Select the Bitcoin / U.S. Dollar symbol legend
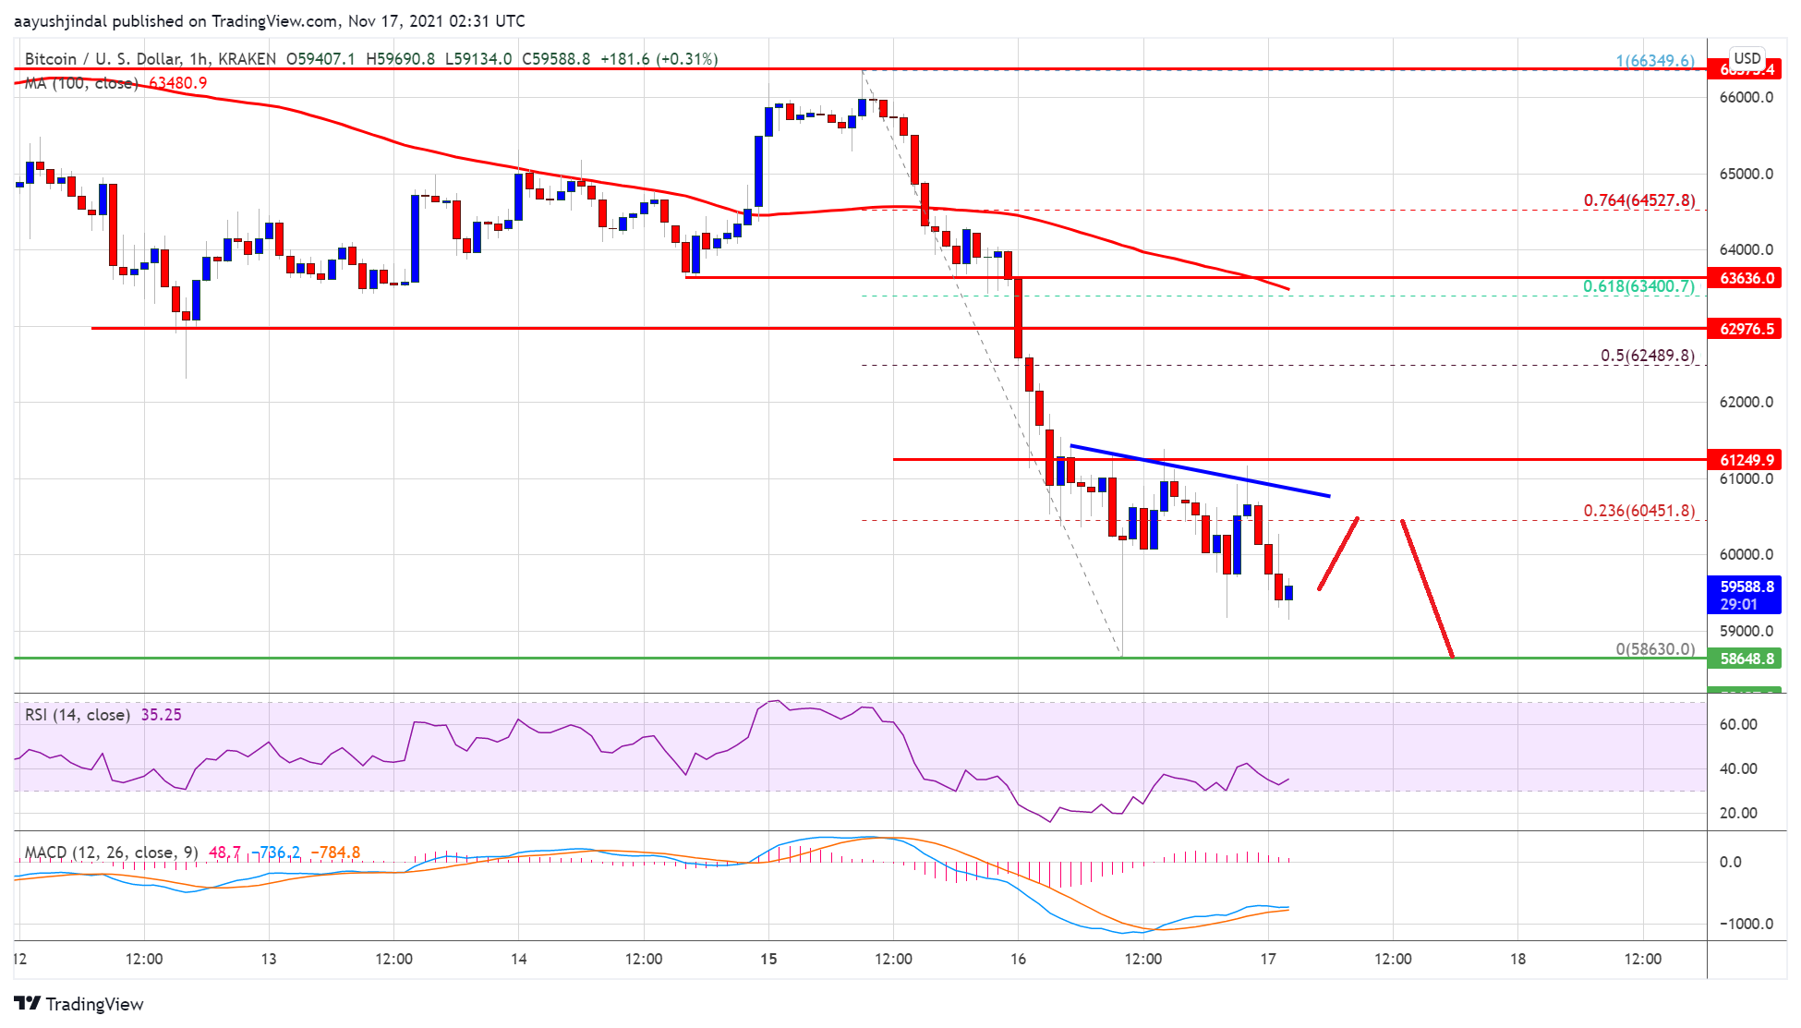 [x=100, y=59]
